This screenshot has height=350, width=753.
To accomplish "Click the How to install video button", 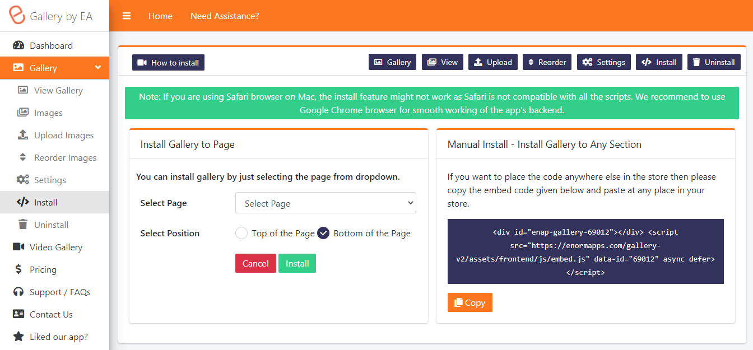I will (168, 62).
